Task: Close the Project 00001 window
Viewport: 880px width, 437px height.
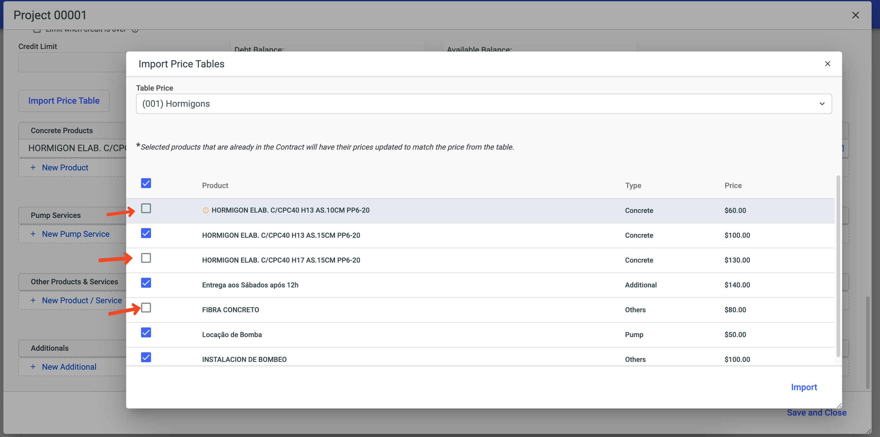Action: [x=855, y=15]
